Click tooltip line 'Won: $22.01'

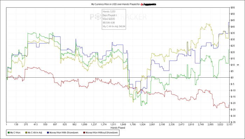tap(108, 19)
